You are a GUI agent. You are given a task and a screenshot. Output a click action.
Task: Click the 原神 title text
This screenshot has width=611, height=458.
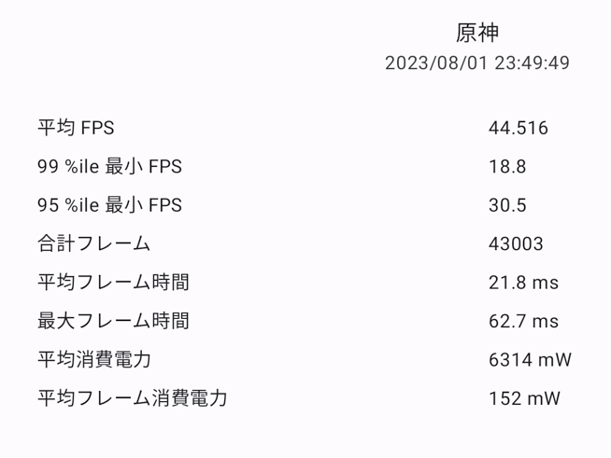(x=477, y=34)
